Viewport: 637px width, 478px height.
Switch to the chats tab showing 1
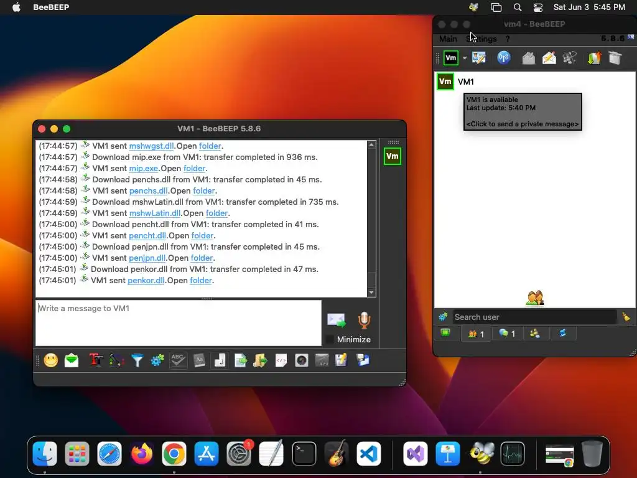(506, 334)
